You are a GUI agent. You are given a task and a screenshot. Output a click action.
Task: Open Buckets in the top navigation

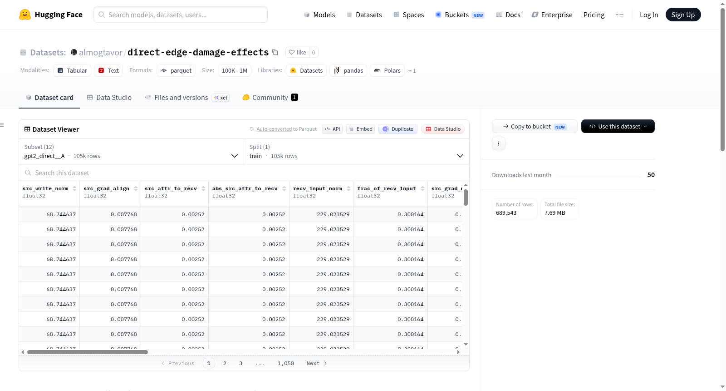pyautogui.click(x=460, y=15)
